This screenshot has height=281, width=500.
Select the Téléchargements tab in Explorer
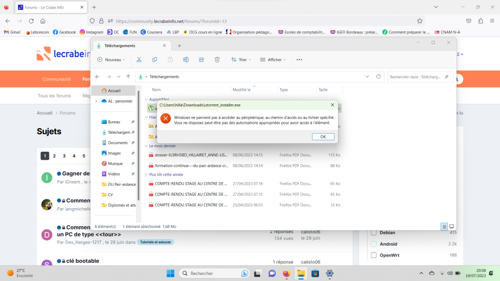click(x=130, y=45)
